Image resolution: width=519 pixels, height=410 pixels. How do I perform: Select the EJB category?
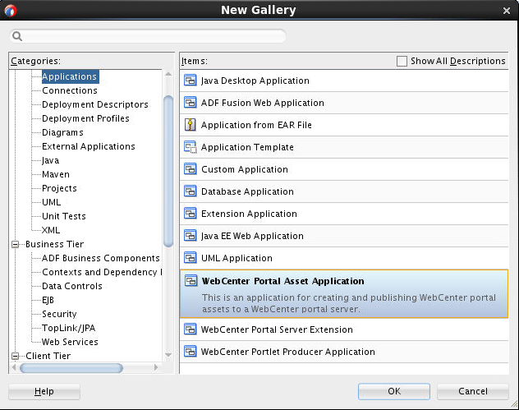click(x=48, y=300)
